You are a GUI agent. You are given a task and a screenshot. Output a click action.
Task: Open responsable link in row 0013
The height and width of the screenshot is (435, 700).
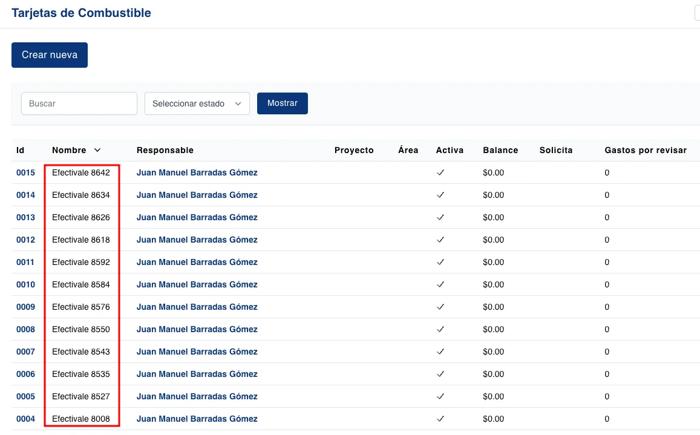tap(197, 217)
